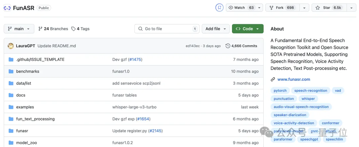Click the Fork count 698
Viewport: 359px width, 147px height.
click(290, 8)
